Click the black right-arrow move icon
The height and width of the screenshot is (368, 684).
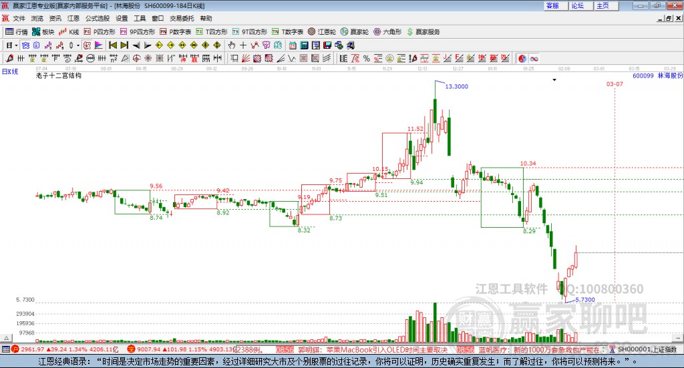(x=148, y=45)
